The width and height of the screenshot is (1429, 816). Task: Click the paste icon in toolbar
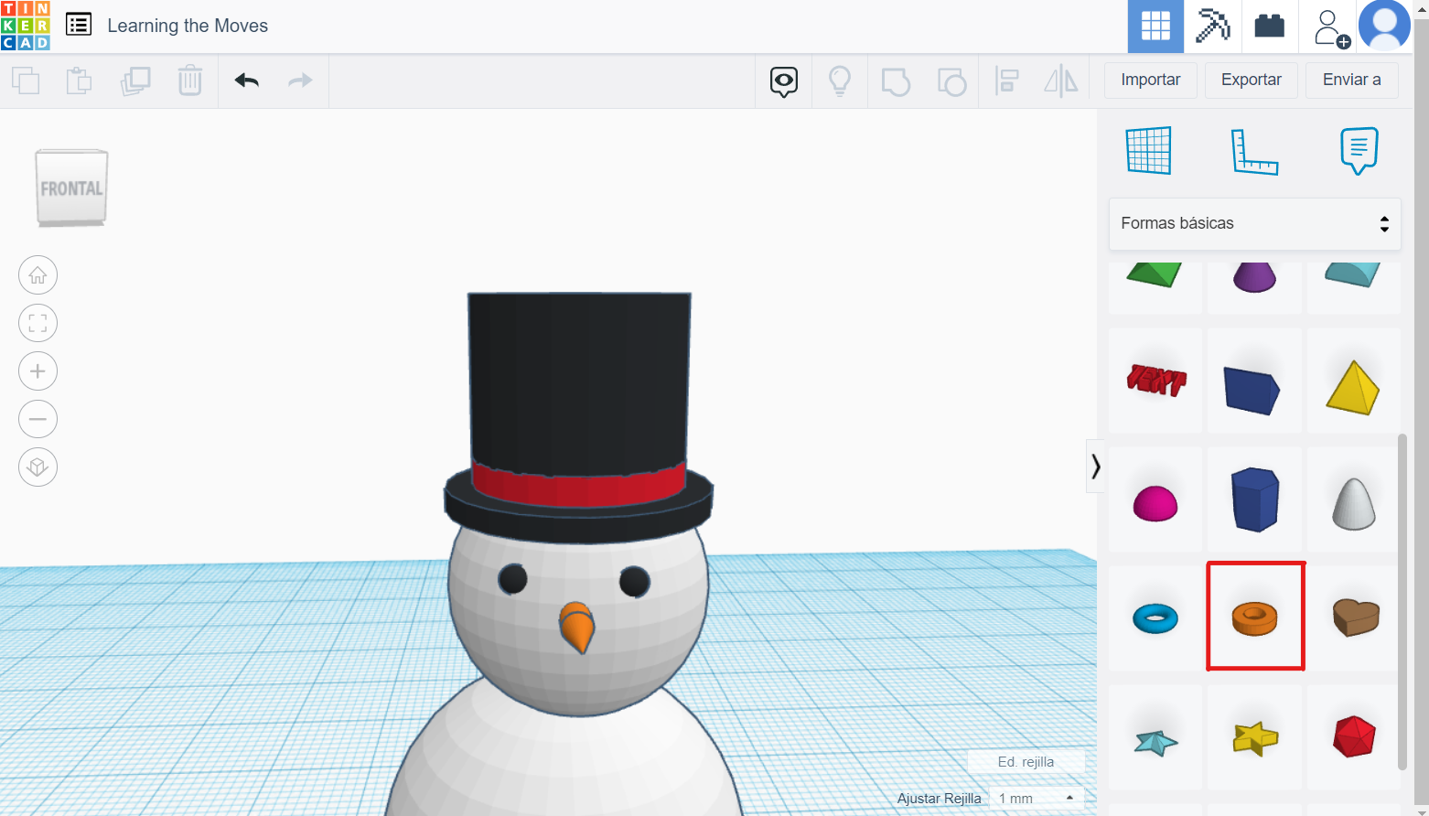(x=80, y=81)
